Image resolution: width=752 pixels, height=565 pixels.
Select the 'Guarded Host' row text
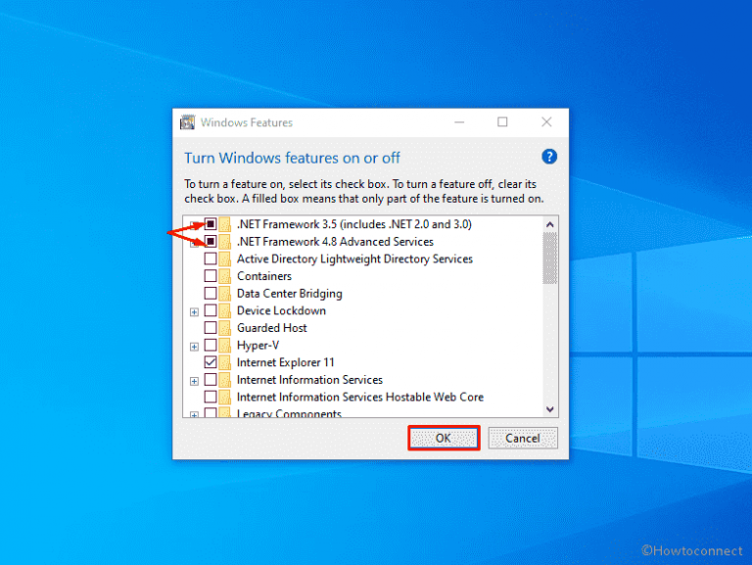271,328
